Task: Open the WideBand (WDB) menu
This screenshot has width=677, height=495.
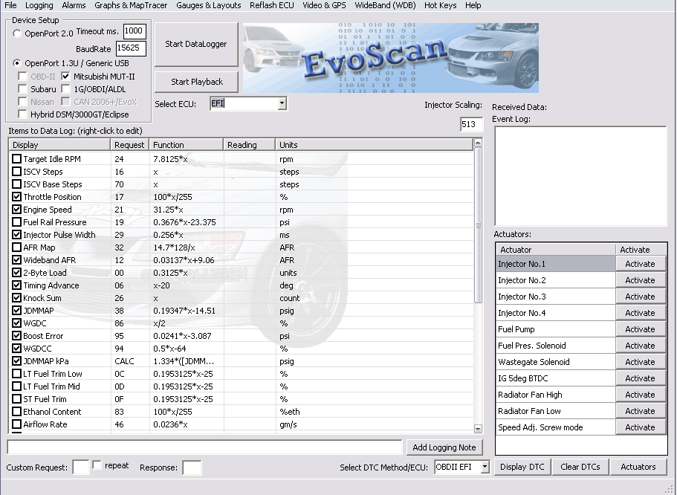Action: tap(385, 5)
